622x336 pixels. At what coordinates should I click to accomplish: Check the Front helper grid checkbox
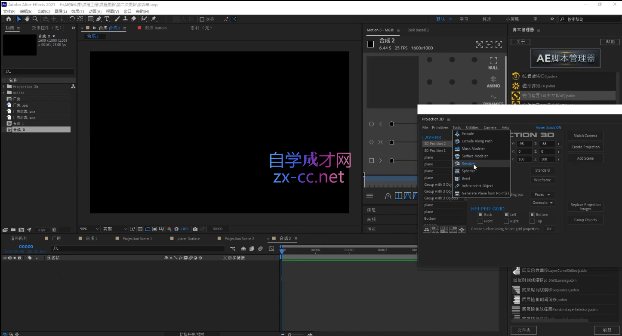tap(480, 221)
